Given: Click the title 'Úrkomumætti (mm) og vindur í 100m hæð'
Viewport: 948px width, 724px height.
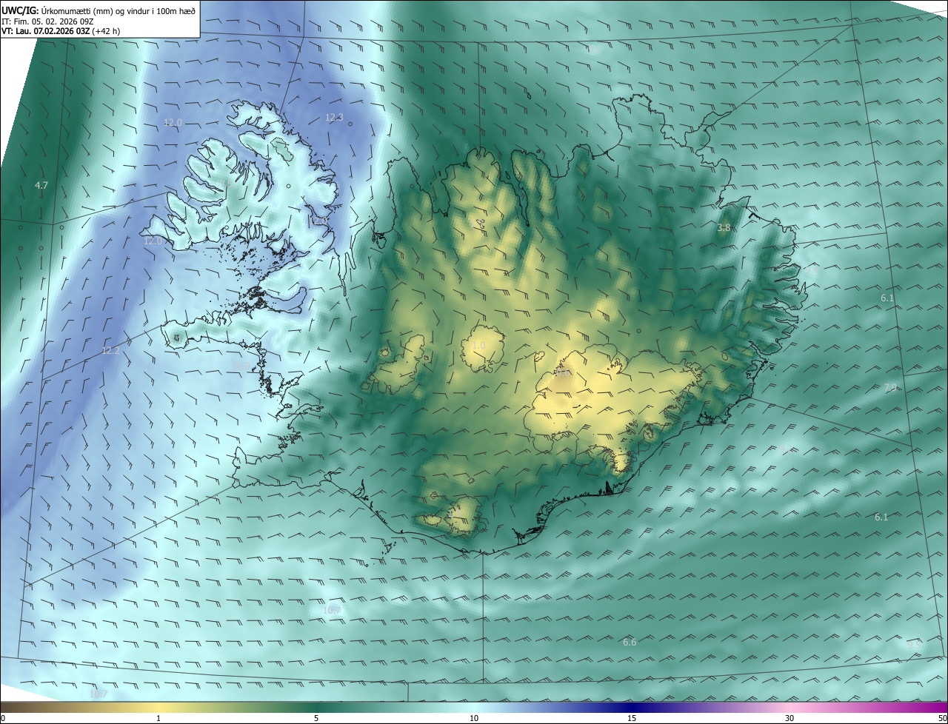Looking at the screenshot, I should tap(117, 10).
